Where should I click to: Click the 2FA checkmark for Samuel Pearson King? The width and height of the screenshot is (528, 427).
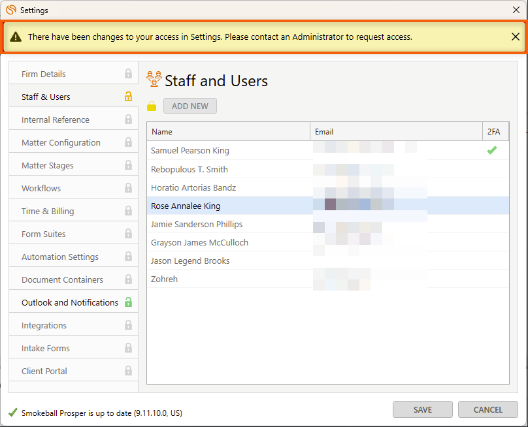[x=492, y=150]
